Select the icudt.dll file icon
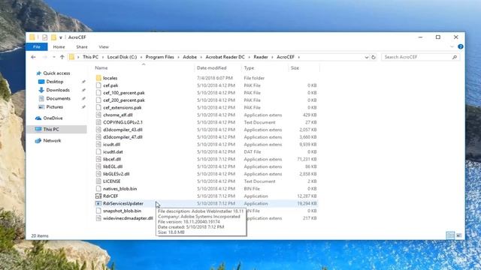 [98, 145]
